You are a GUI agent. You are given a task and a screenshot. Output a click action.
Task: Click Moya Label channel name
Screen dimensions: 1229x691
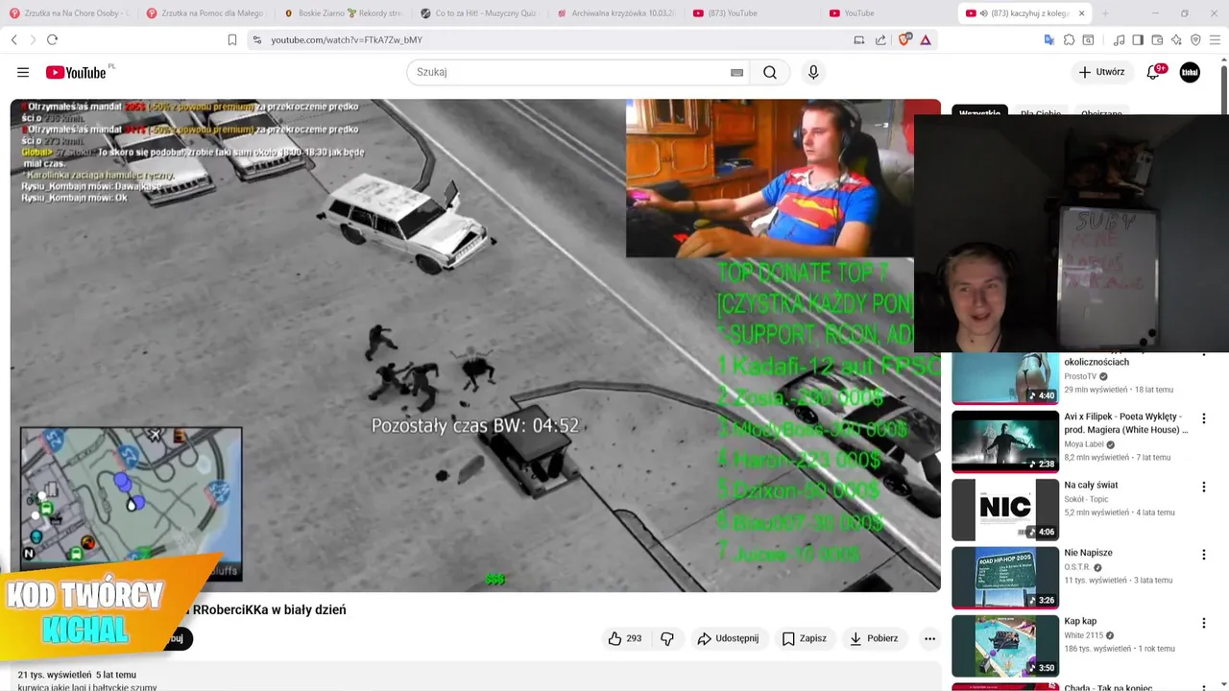[x=1084, y=444]
